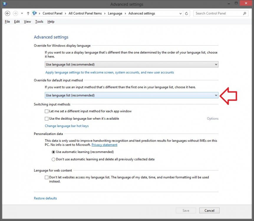Click the Advanced settings window title bar icon
This screenshot has width=254, height=221.
(x=4, y=4)
